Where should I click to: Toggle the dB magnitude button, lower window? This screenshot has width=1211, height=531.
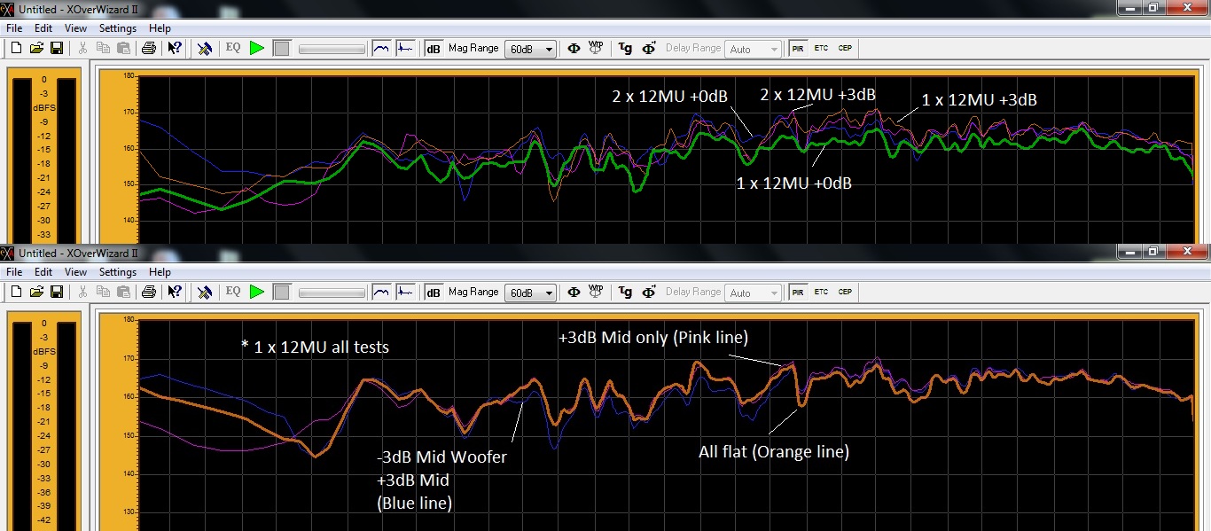(x=434, y=292)
